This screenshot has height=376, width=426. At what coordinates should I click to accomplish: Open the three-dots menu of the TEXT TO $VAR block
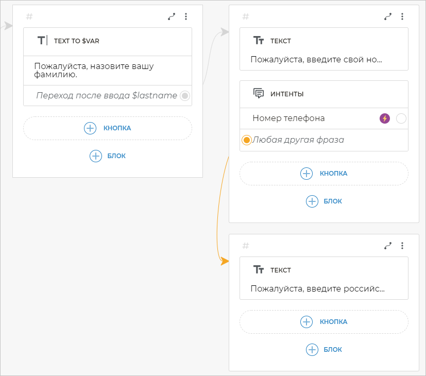[x=186, y=16]
